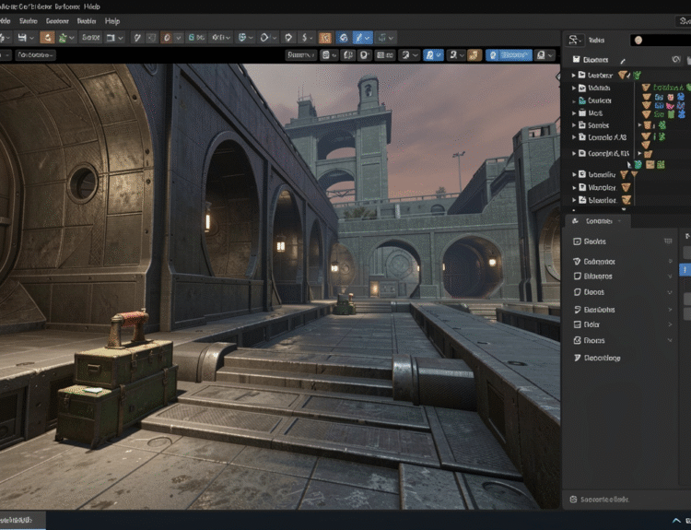Open the Help menu
The image size is (691, 530).
tap(112, 20)
